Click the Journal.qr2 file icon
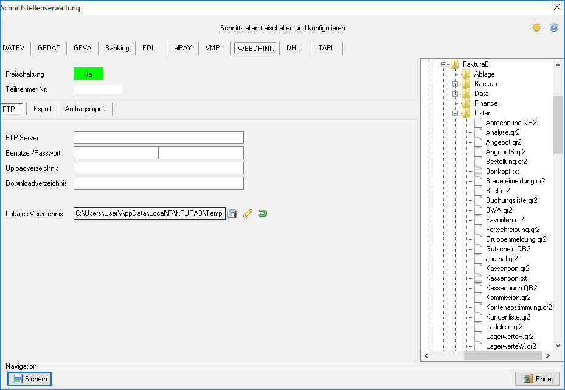 pyautogui.click(x=478, y=259)
